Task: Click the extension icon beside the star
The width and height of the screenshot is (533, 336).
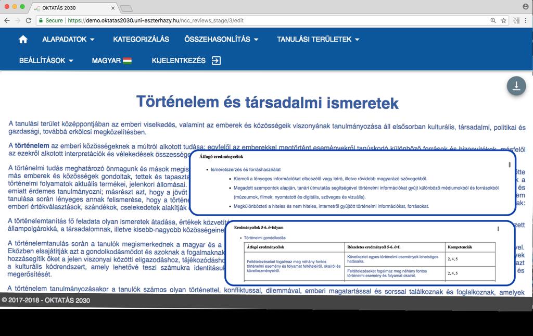Action: [516, 20]
